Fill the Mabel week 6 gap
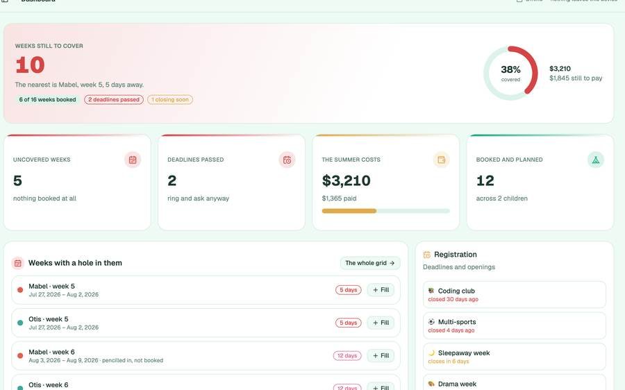Screen dimensions: 625x390 381,356
